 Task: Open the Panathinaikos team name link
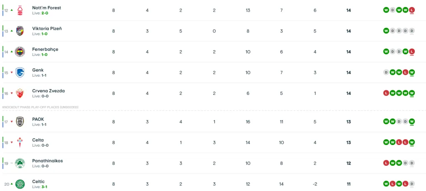47,161
